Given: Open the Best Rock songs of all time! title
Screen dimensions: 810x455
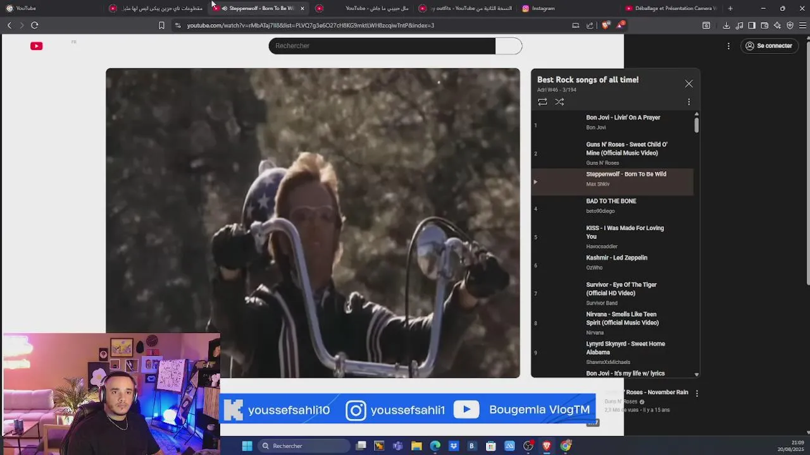Looking at the screenshot, I should (588, 80).
